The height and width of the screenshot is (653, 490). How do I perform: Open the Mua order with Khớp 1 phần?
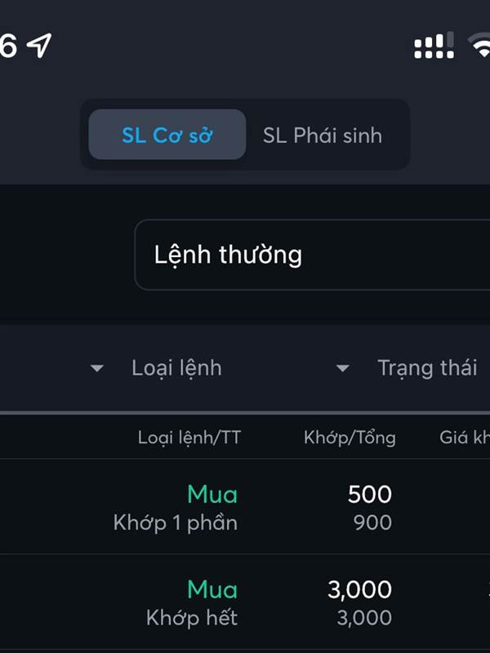(245, 506)
